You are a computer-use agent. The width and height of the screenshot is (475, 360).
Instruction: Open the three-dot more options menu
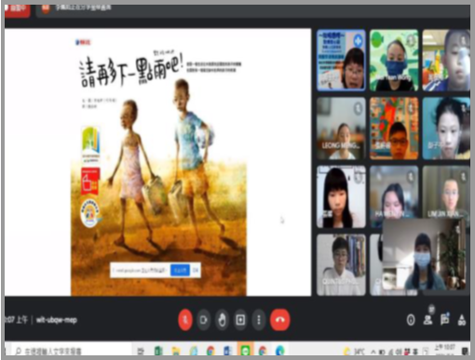click(x=259, y=320)
